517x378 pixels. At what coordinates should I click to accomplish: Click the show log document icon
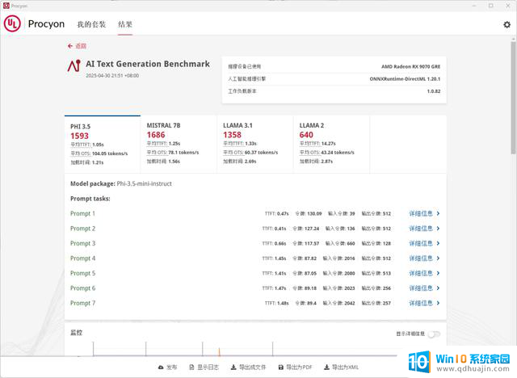(x=192, y=367)
